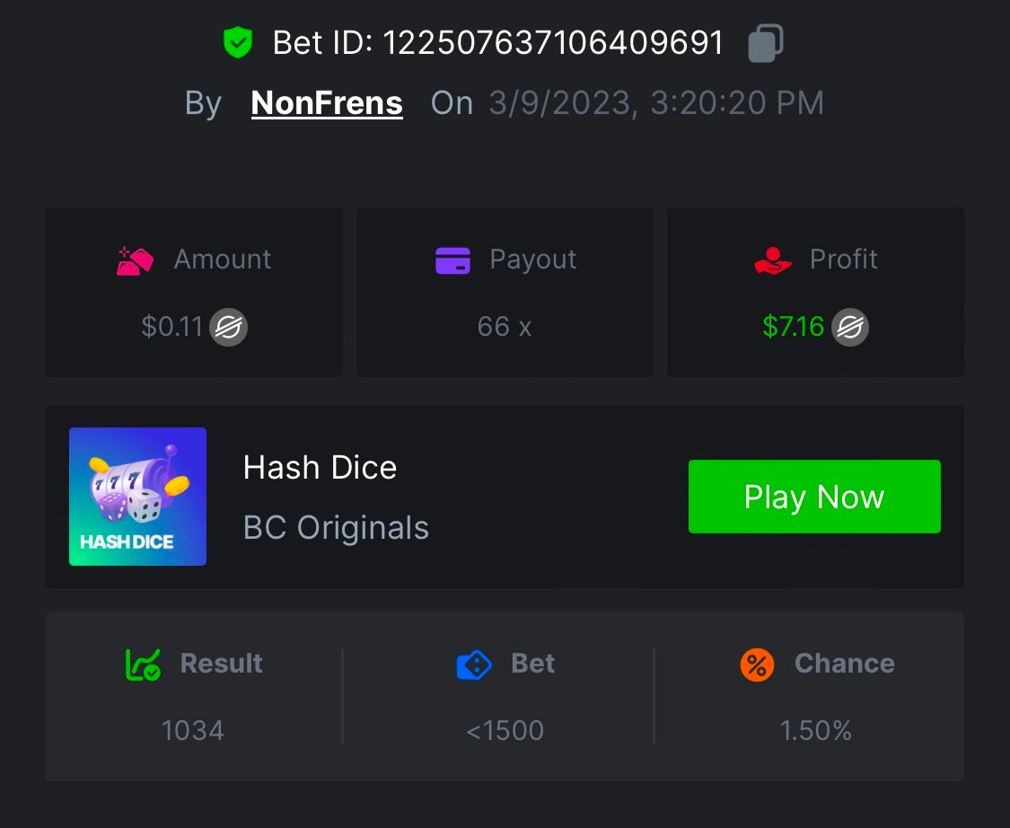This screenshot has height=828, width=1010.
Task: Click the blue Bet dice icon
Action: [474, 665]
